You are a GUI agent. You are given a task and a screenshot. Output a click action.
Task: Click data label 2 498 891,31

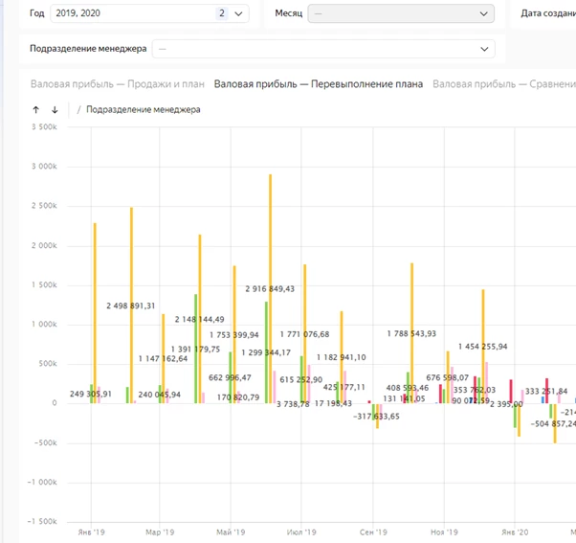(x=131, y=305)
